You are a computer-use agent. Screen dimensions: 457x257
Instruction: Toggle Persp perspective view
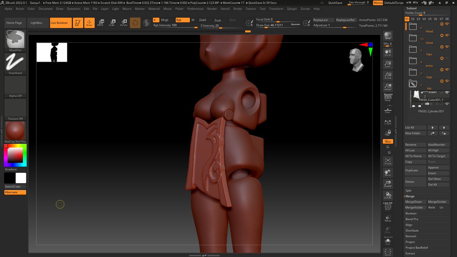click(x=388, y=98)
